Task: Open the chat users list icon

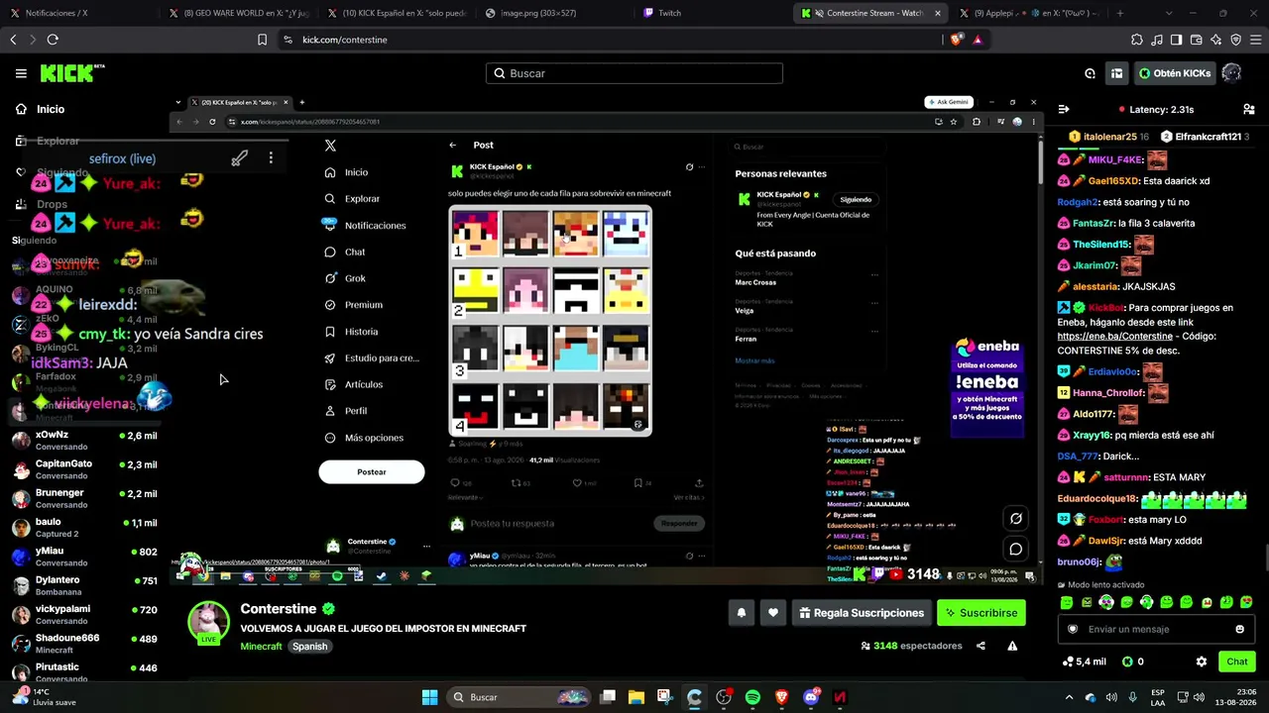Action: point(1249,110)
